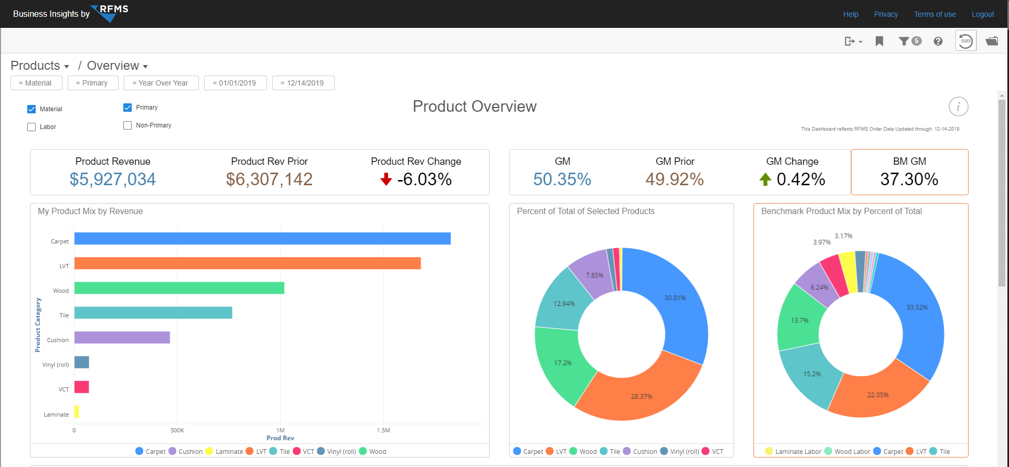Viewport: 1009px width, 467px height.
Task: Open the folder icon in toolbar
Action: 992,41
